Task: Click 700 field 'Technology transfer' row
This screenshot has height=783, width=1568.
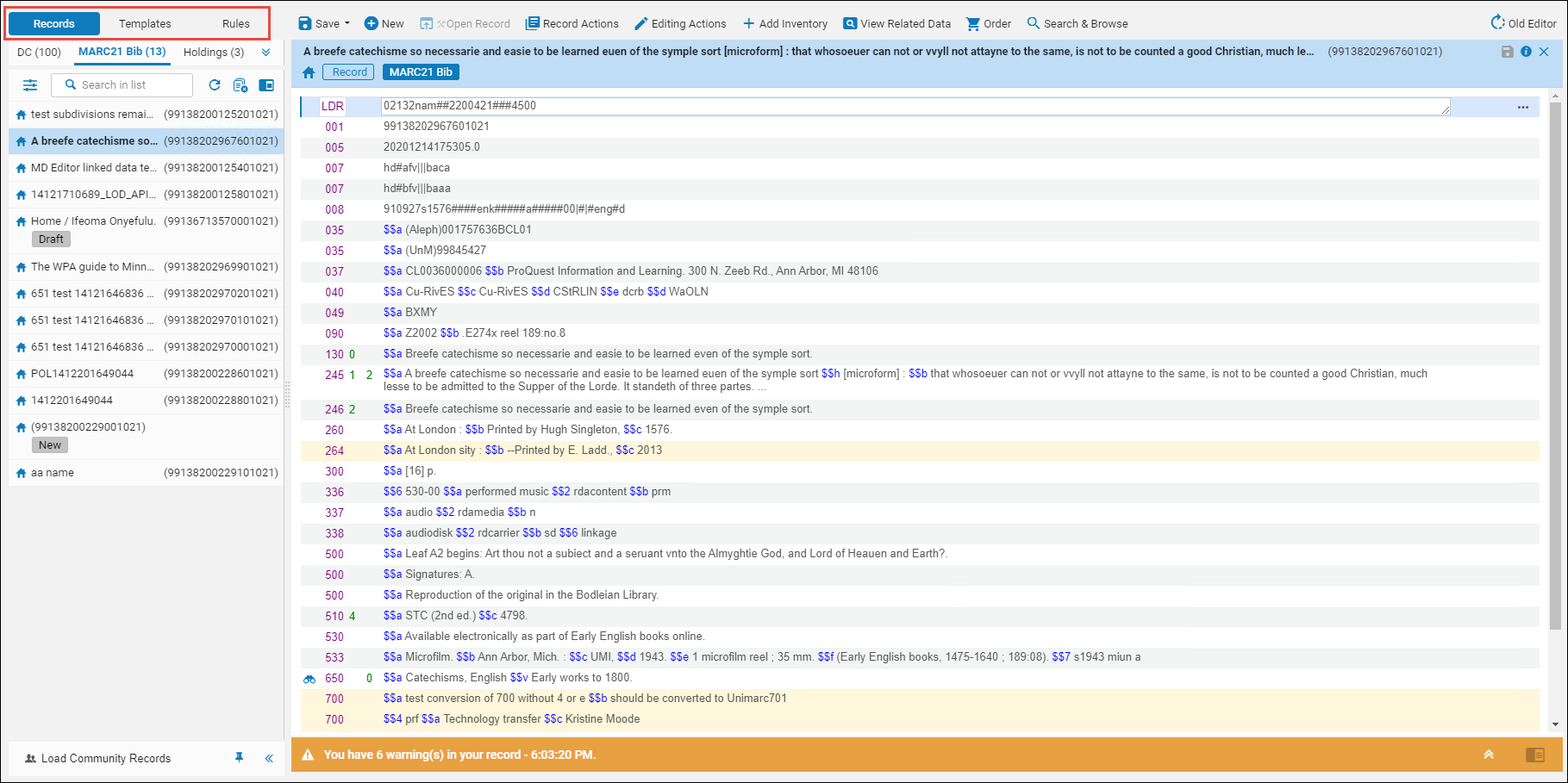Action: [920, 719]
